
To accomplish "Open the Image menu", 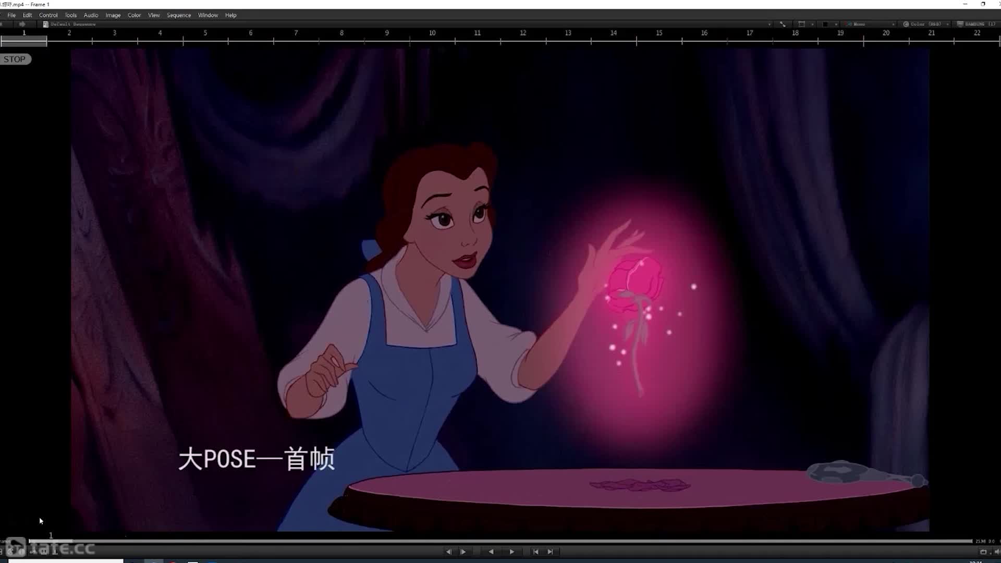I will pos(113,15).
